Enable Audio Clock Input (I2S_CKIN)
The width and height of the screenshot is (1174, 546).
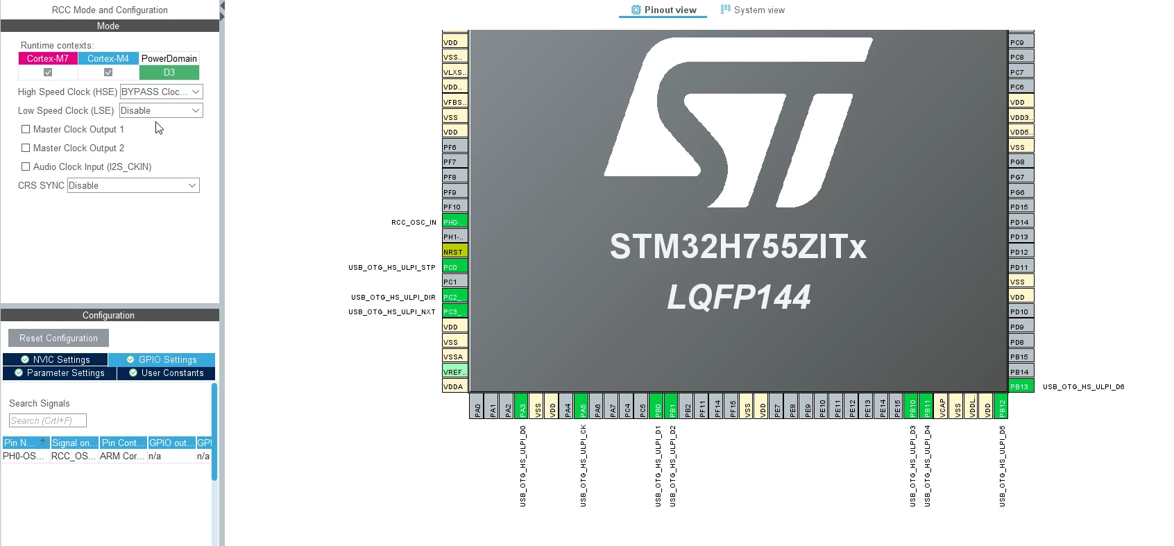[26, 167]
